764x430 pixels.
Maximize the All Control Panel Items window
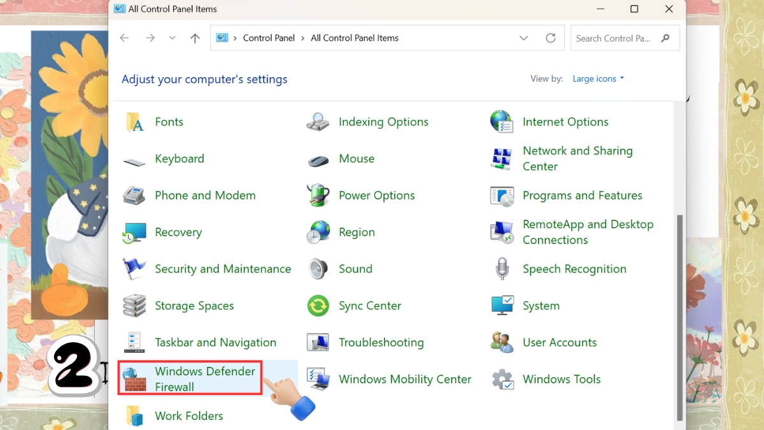pyautogui.click(x=634, y=9)
